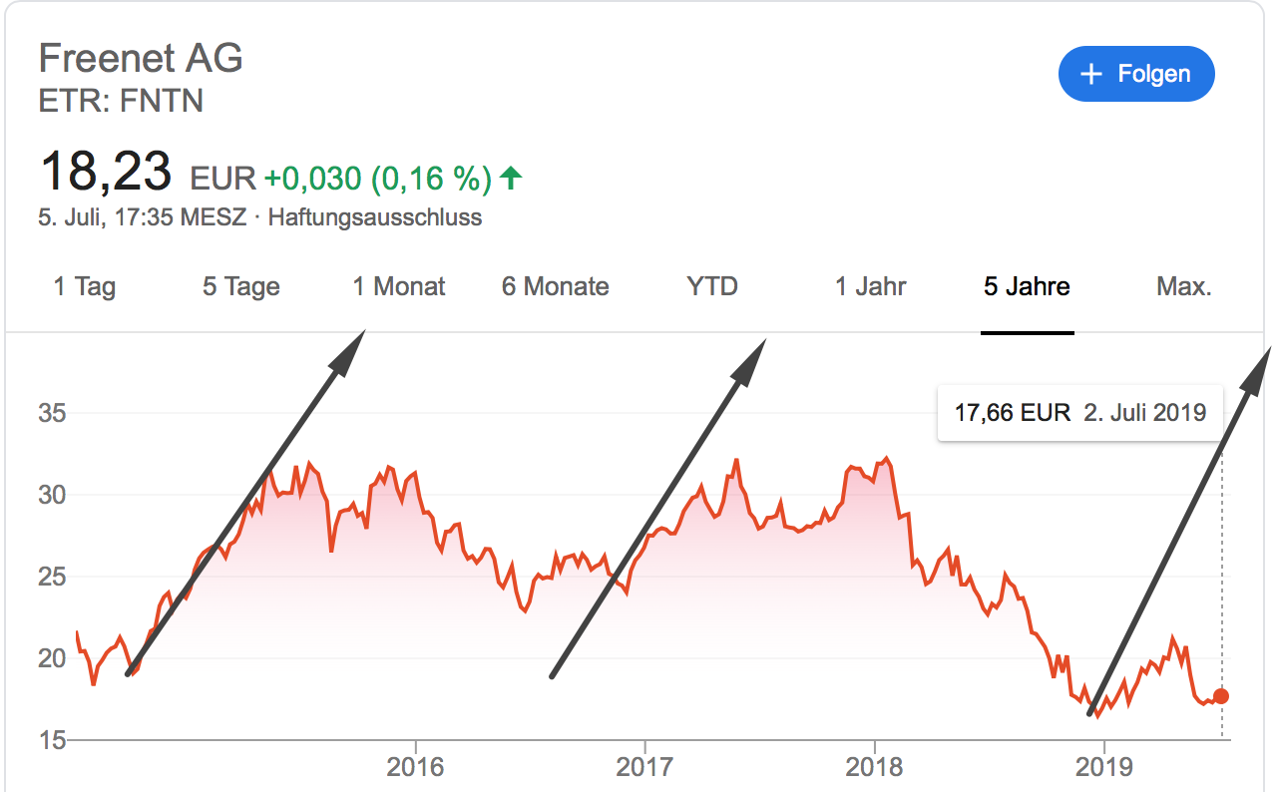Click the Folgen follow button
1277x792 pixels.
[1136, 75]
